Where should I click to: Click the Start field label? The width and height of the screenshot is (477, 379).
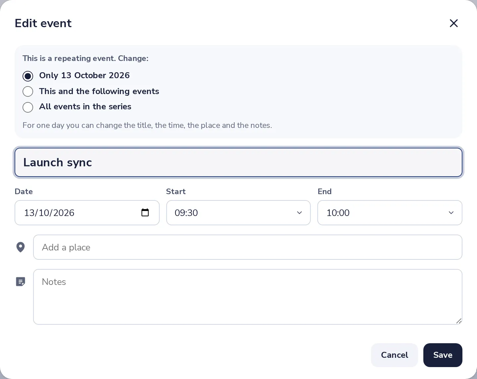pyautogui.click(x=176, y=191)
